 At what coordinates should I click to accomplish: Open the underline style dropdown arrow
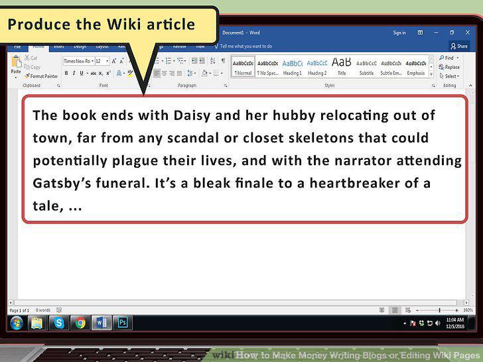[88, 73]
